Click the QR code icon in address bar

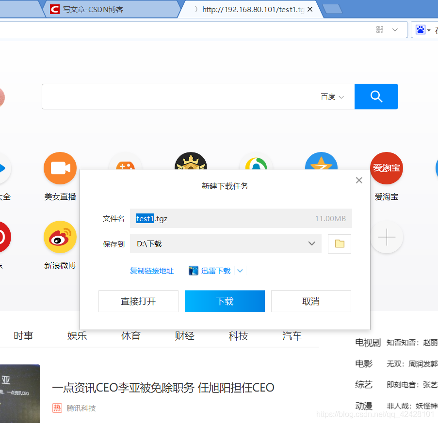380,30
